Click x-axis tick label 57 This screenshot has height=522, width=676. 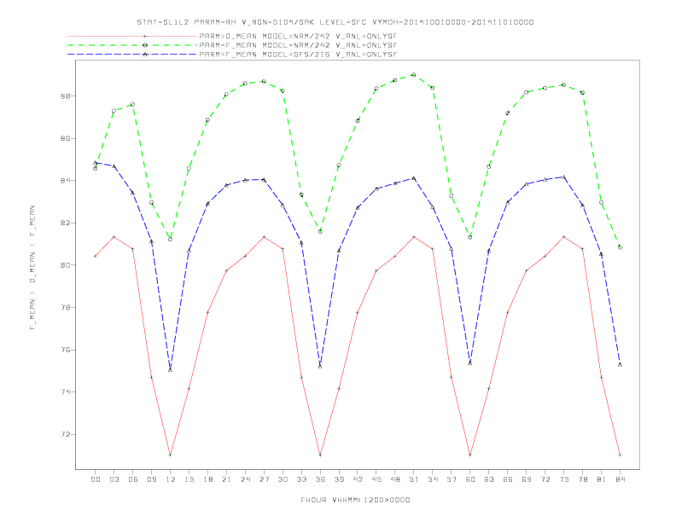coord(452,479)
